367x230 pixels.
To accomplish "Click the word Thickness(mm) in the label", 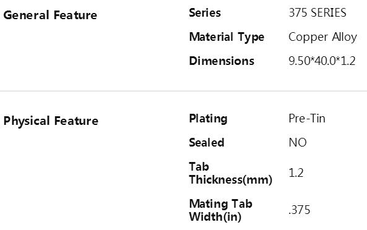I will click(x=231, y=180).
